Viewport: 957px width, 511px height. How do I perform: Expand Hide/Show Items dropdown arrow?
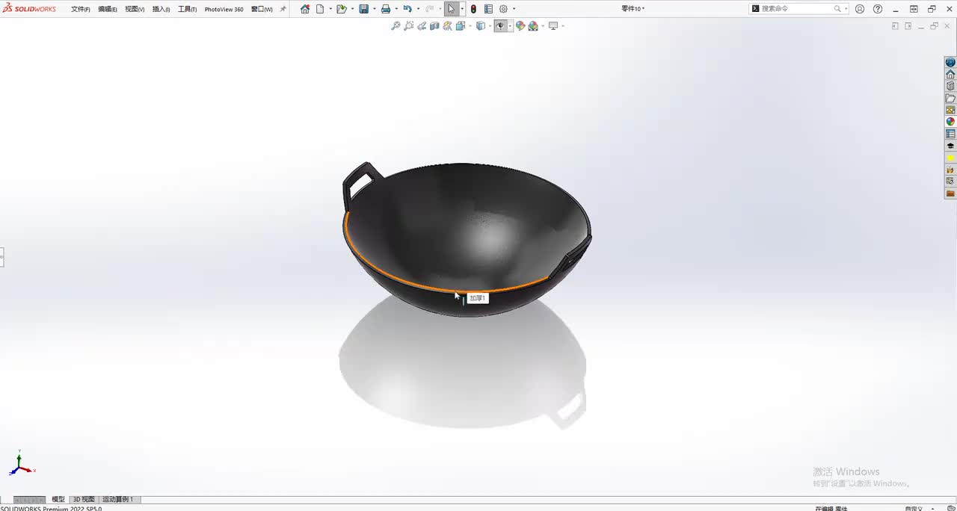[x=510, y=26]
